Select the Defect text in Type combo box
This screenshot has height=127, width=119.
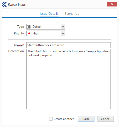coord(37,27)
